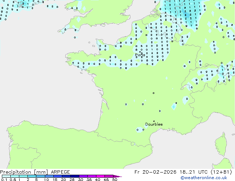235x181 pixels.
Task: Click the 15 legend scale value
Action: [x=55, y=180]
